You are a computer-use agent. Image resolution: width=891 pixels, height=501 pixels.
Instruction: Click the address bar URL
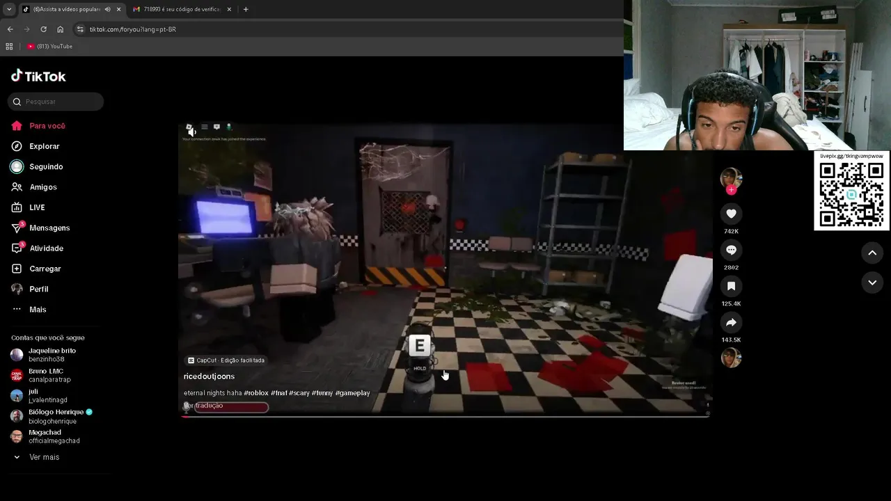132,29
